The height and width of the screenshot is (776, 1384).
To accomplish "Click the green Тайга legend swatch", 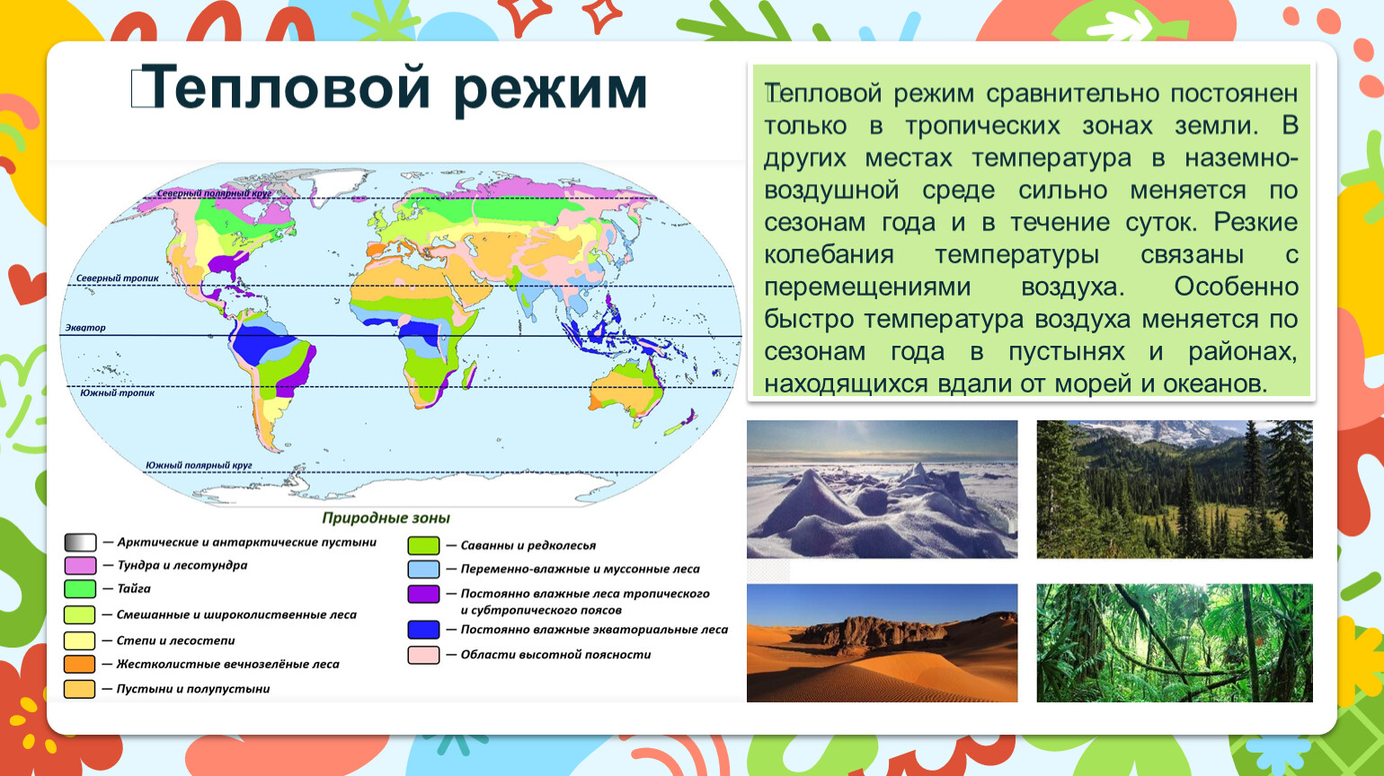I will pyautogui.click(x=80, y=589).
